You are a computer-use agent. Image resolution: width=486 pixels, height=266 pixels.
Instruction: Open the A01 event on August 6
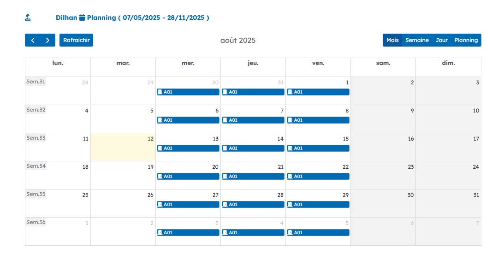[x=188, y=120]
